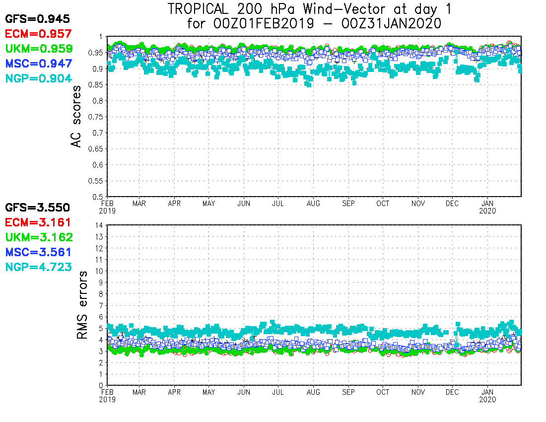Click the ECM=0.957 AC score label
This screenshot has width=546, height=422.
(38, 34)
